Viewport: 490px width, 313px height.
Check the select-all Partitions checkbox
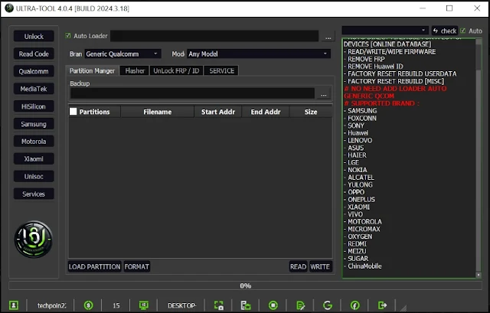click(x=73, y=112)
